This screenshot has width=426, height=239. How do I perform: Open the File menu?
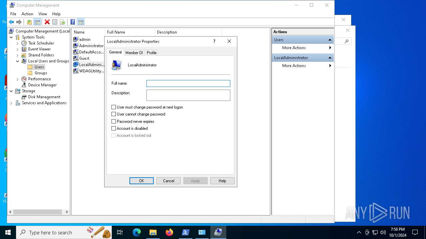[x=13, y=14]
